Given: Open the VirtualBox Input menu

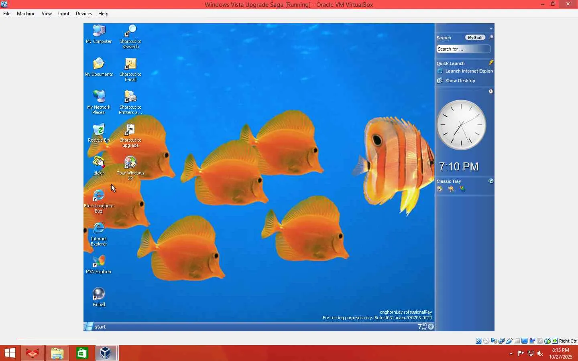Looking at the screenshot, I should 64,14.
